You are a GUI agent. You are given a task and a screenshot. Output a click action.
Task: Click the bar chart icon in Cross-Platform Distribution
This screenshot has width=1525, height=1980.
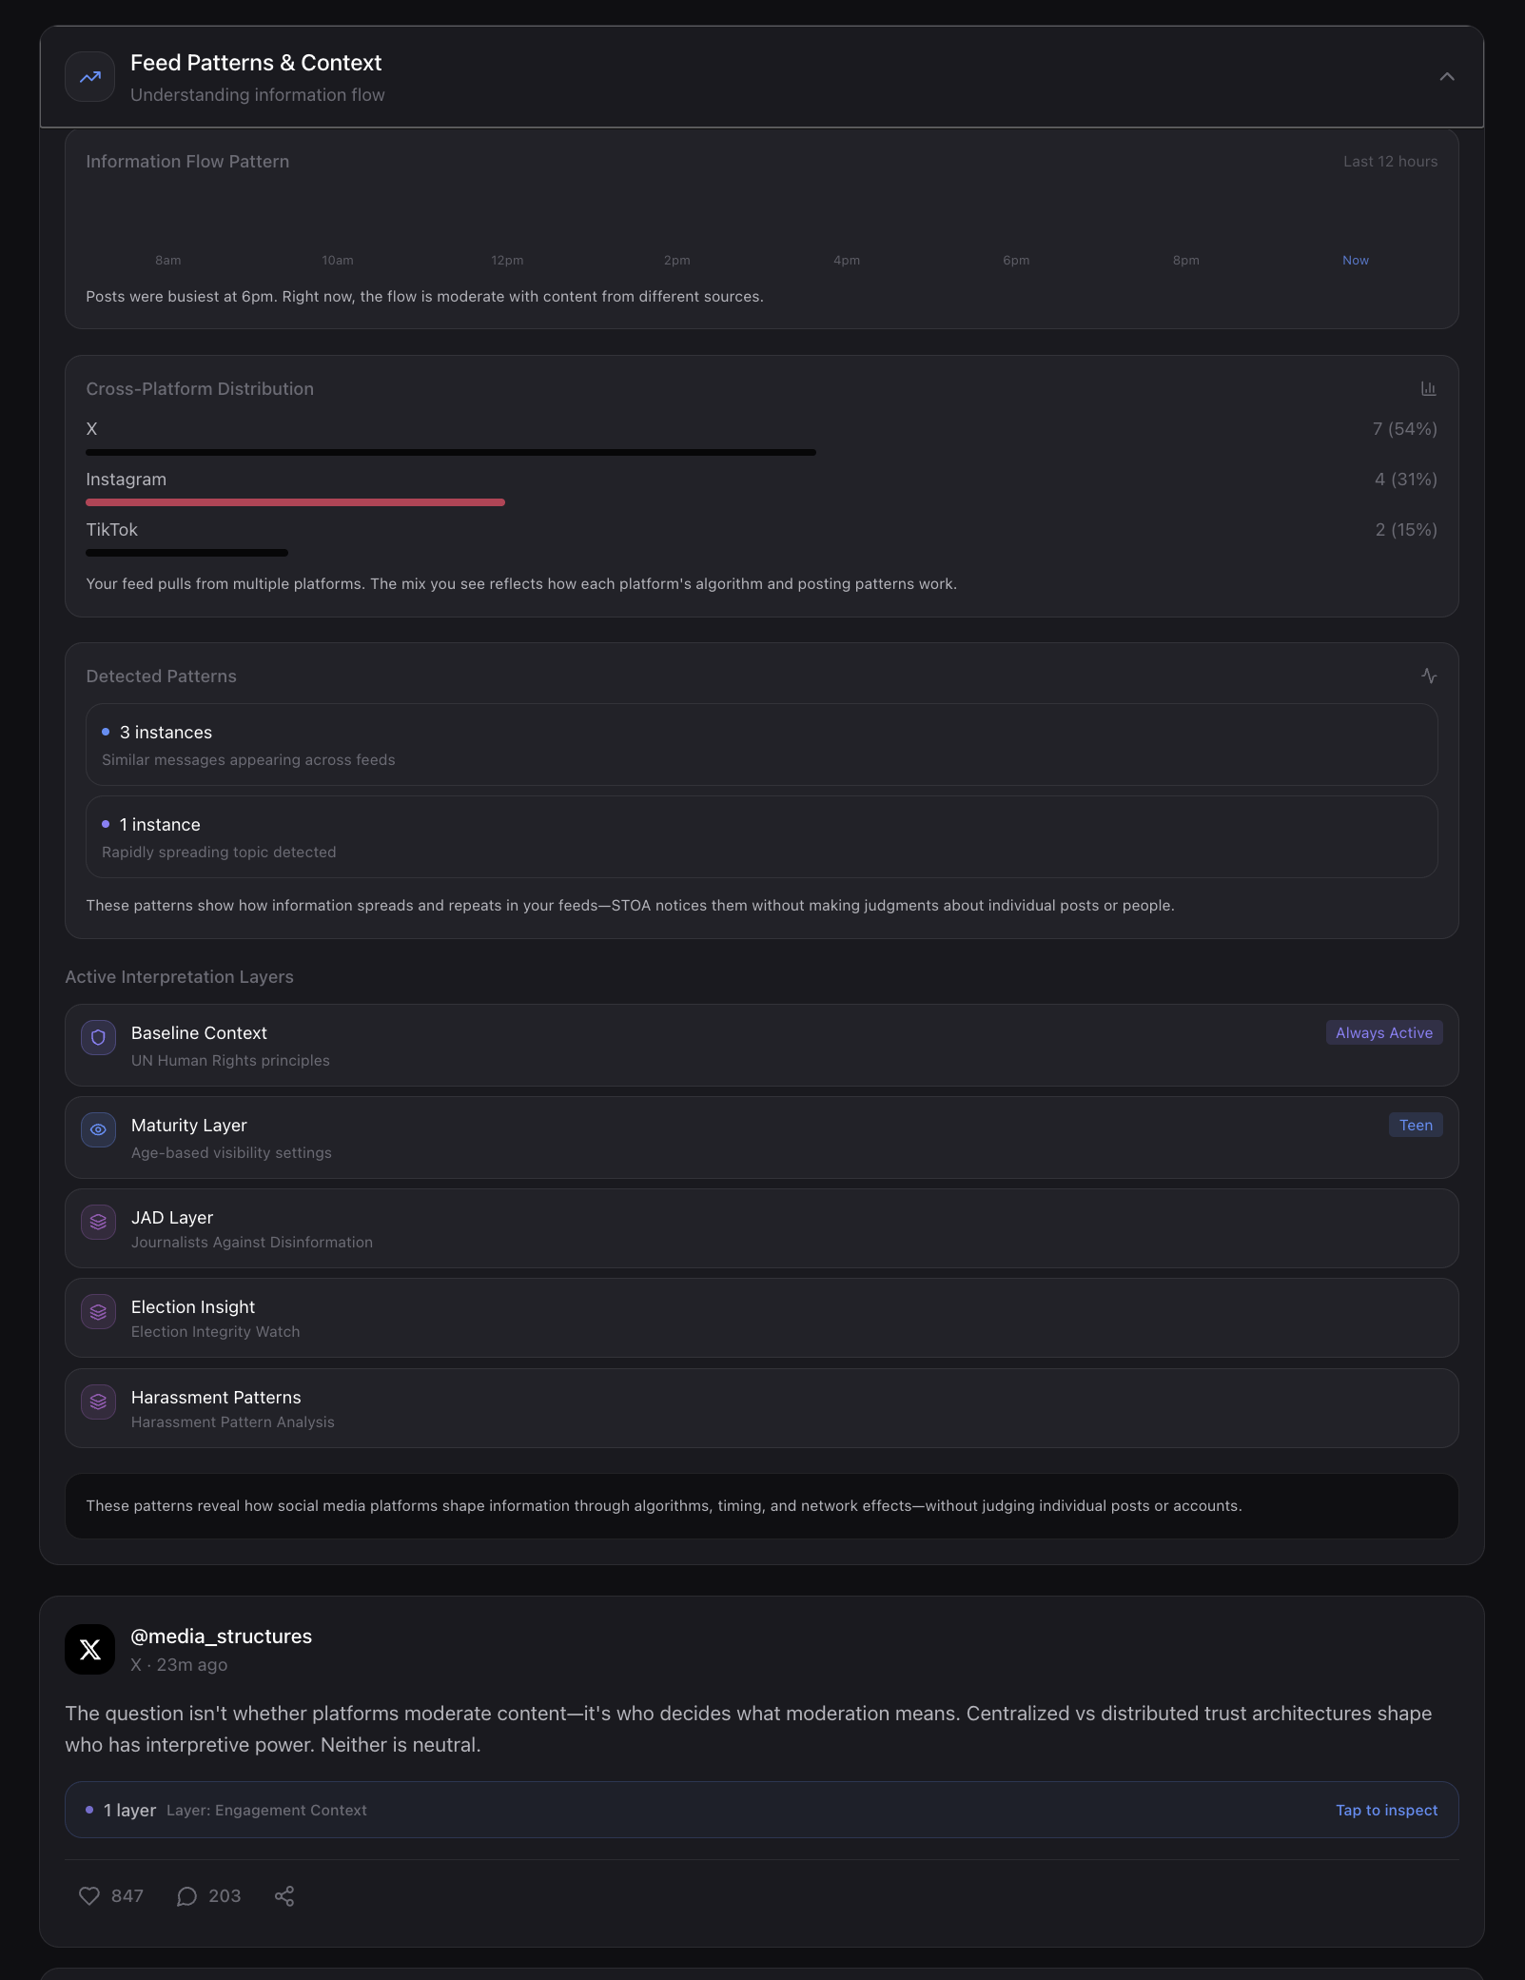[x=1428, y=388]
